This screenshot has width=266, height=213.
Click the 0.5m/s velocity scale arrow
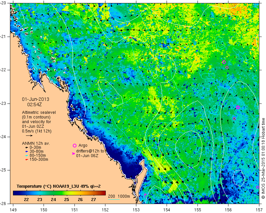coord(29,135)
